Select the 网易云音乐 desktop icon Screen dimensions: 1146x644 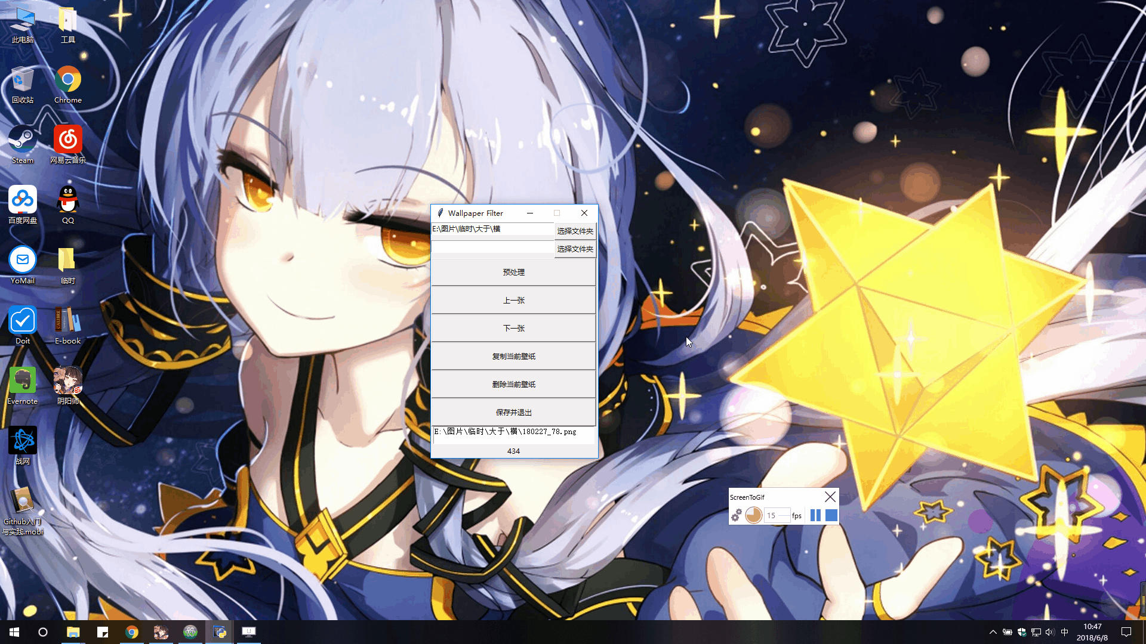click(68, 141)
